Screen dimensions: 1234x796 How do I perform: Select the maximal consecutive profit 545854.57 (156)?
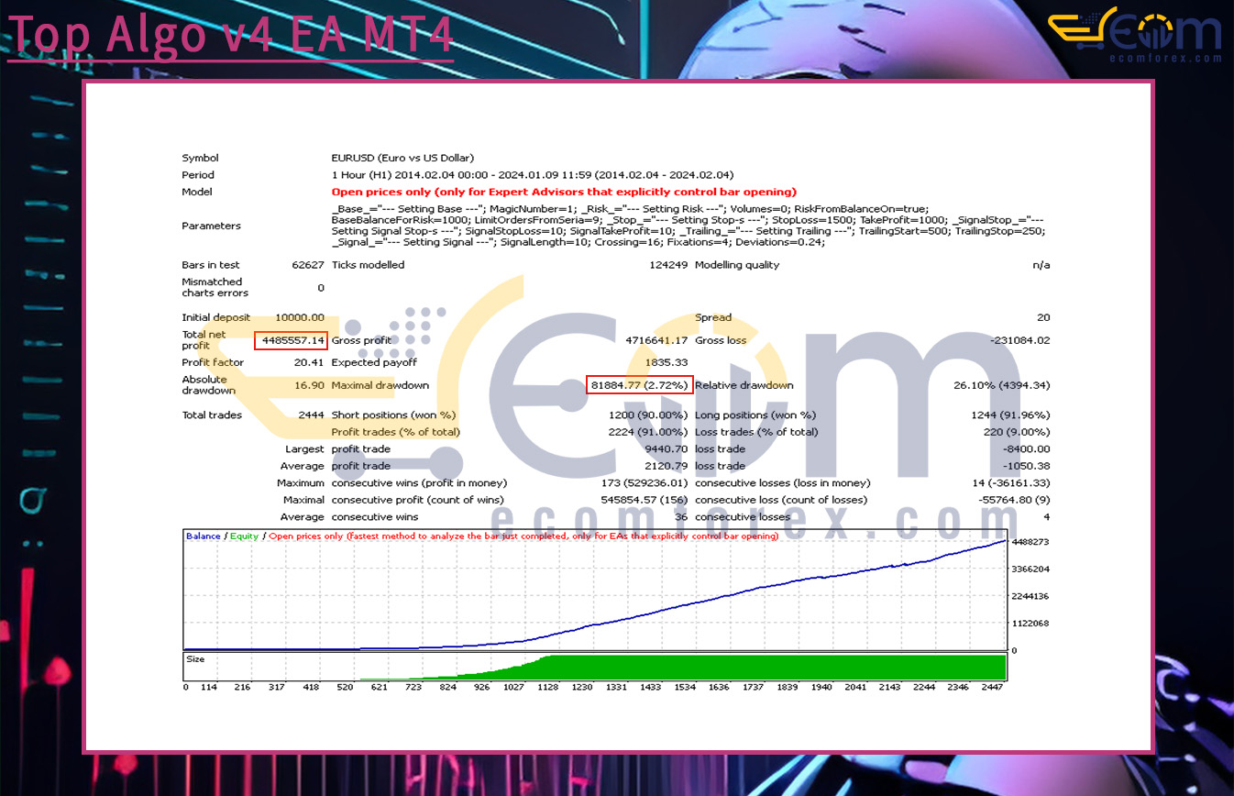(x=645, y=500)
